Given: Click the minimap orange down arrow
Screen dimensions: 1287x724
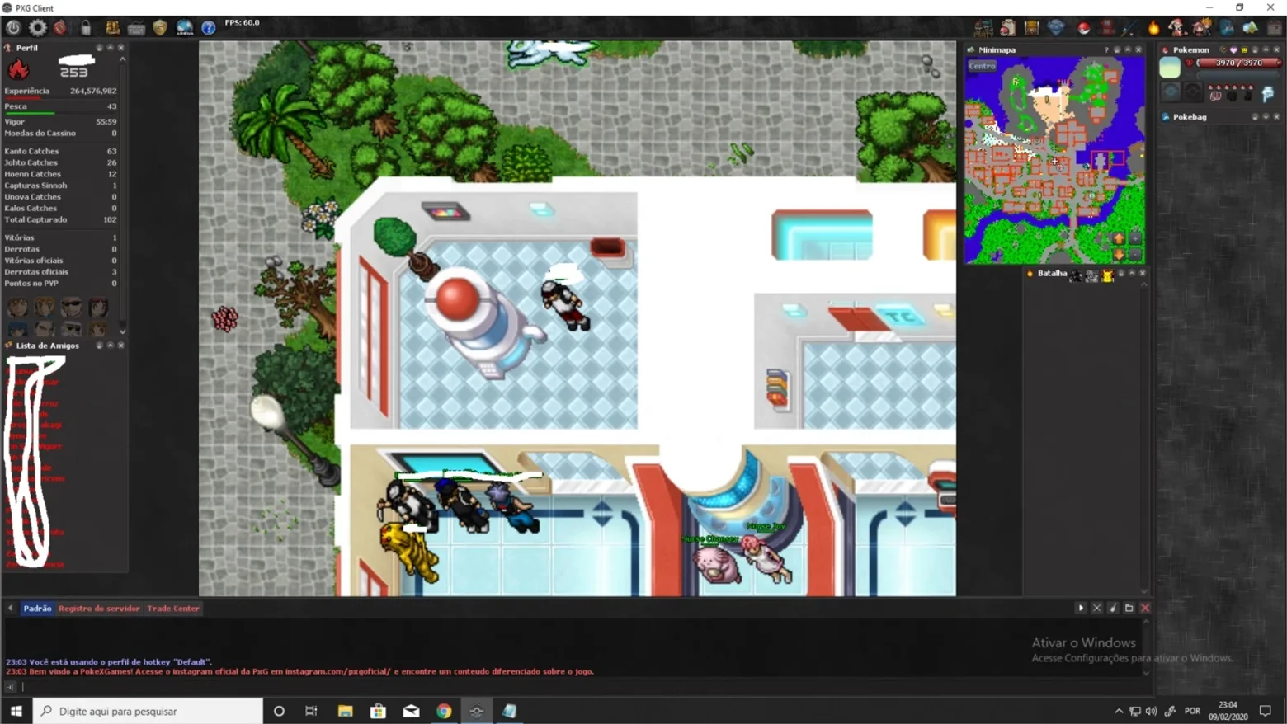Looking at the screenshot, I should click(1119, 255).
